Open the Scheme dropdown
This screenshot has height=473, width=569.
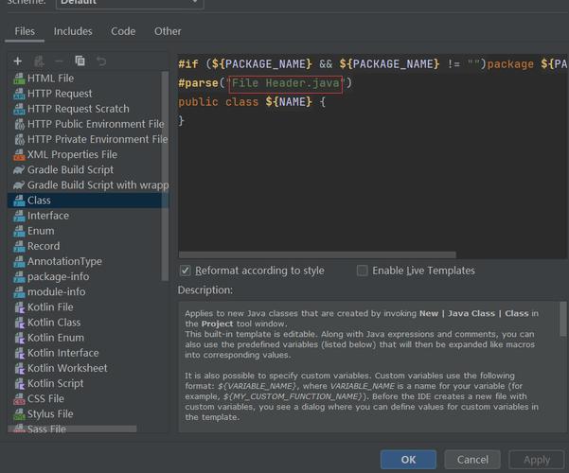click(x=130, y=3)
